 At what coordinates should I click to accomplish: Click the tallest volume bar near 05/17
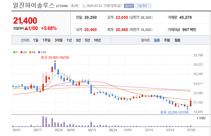[43, 122]
